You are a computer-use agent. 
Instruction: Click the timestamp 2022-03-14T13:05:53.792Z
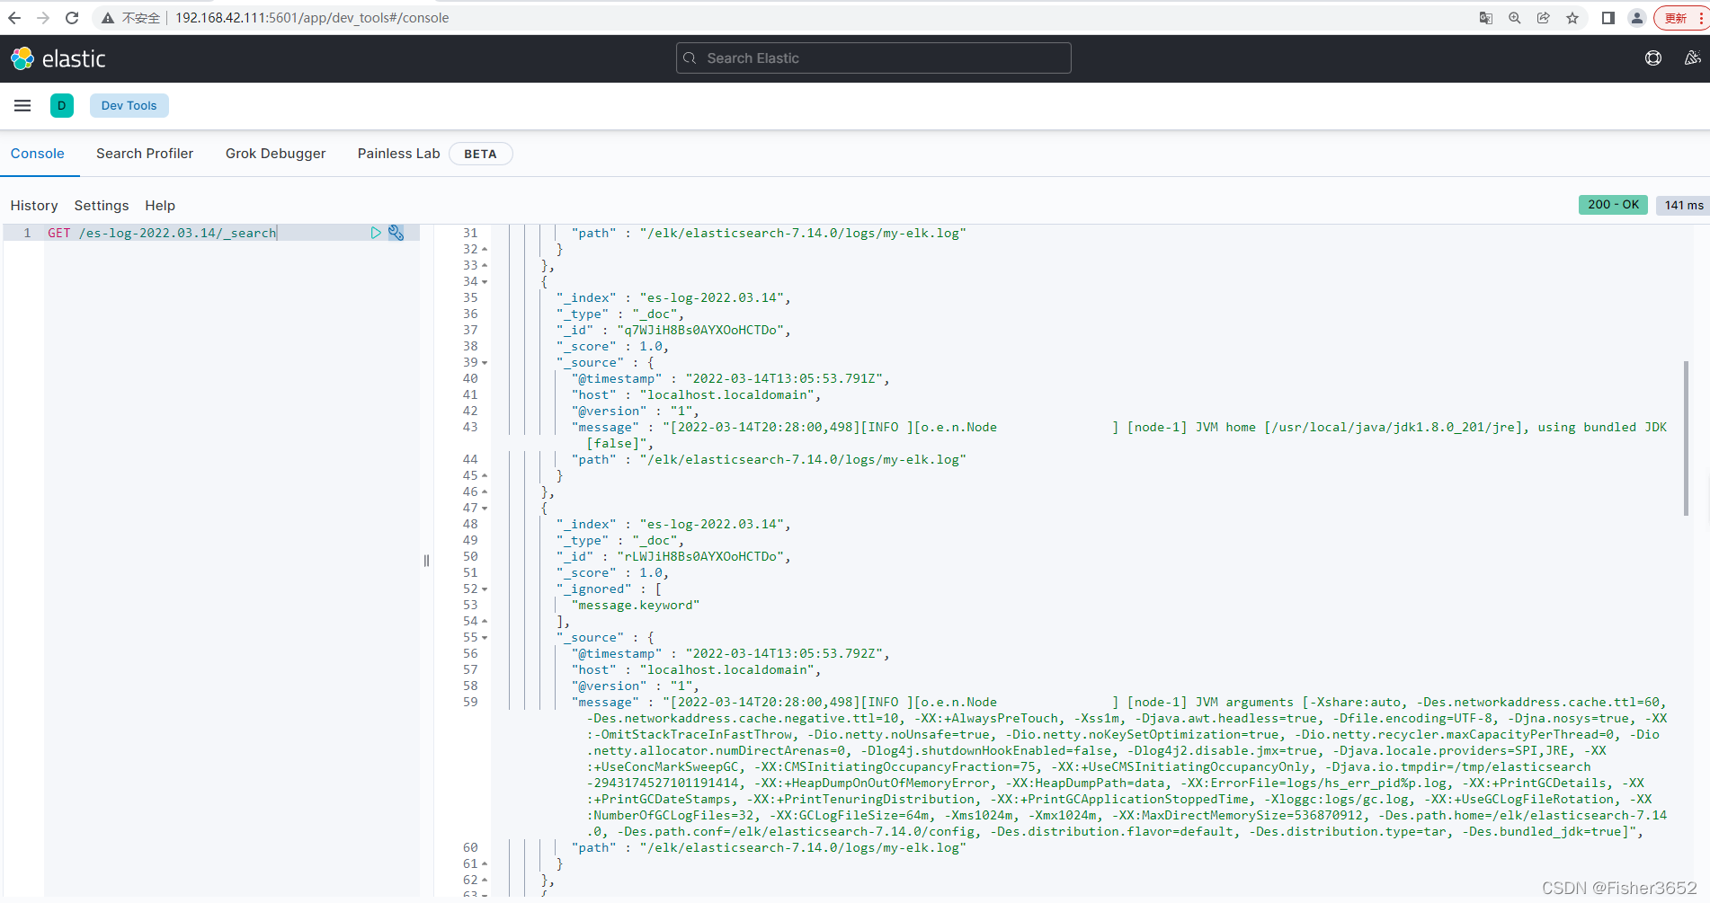[784, 653]
